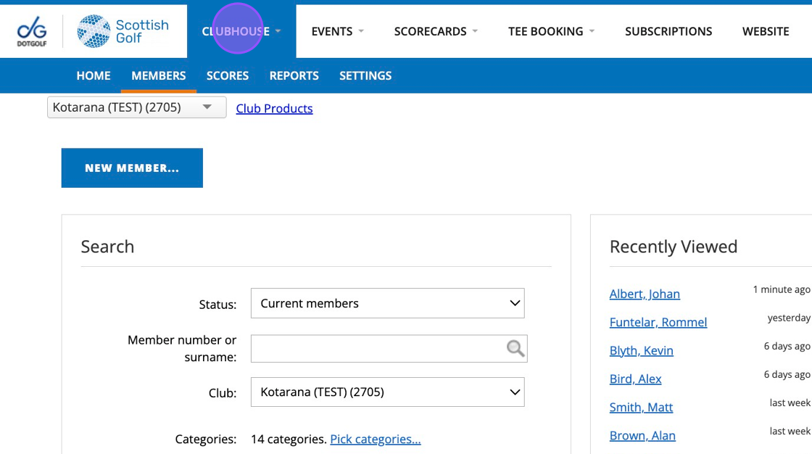Open the Reports tab

(294, 75)
